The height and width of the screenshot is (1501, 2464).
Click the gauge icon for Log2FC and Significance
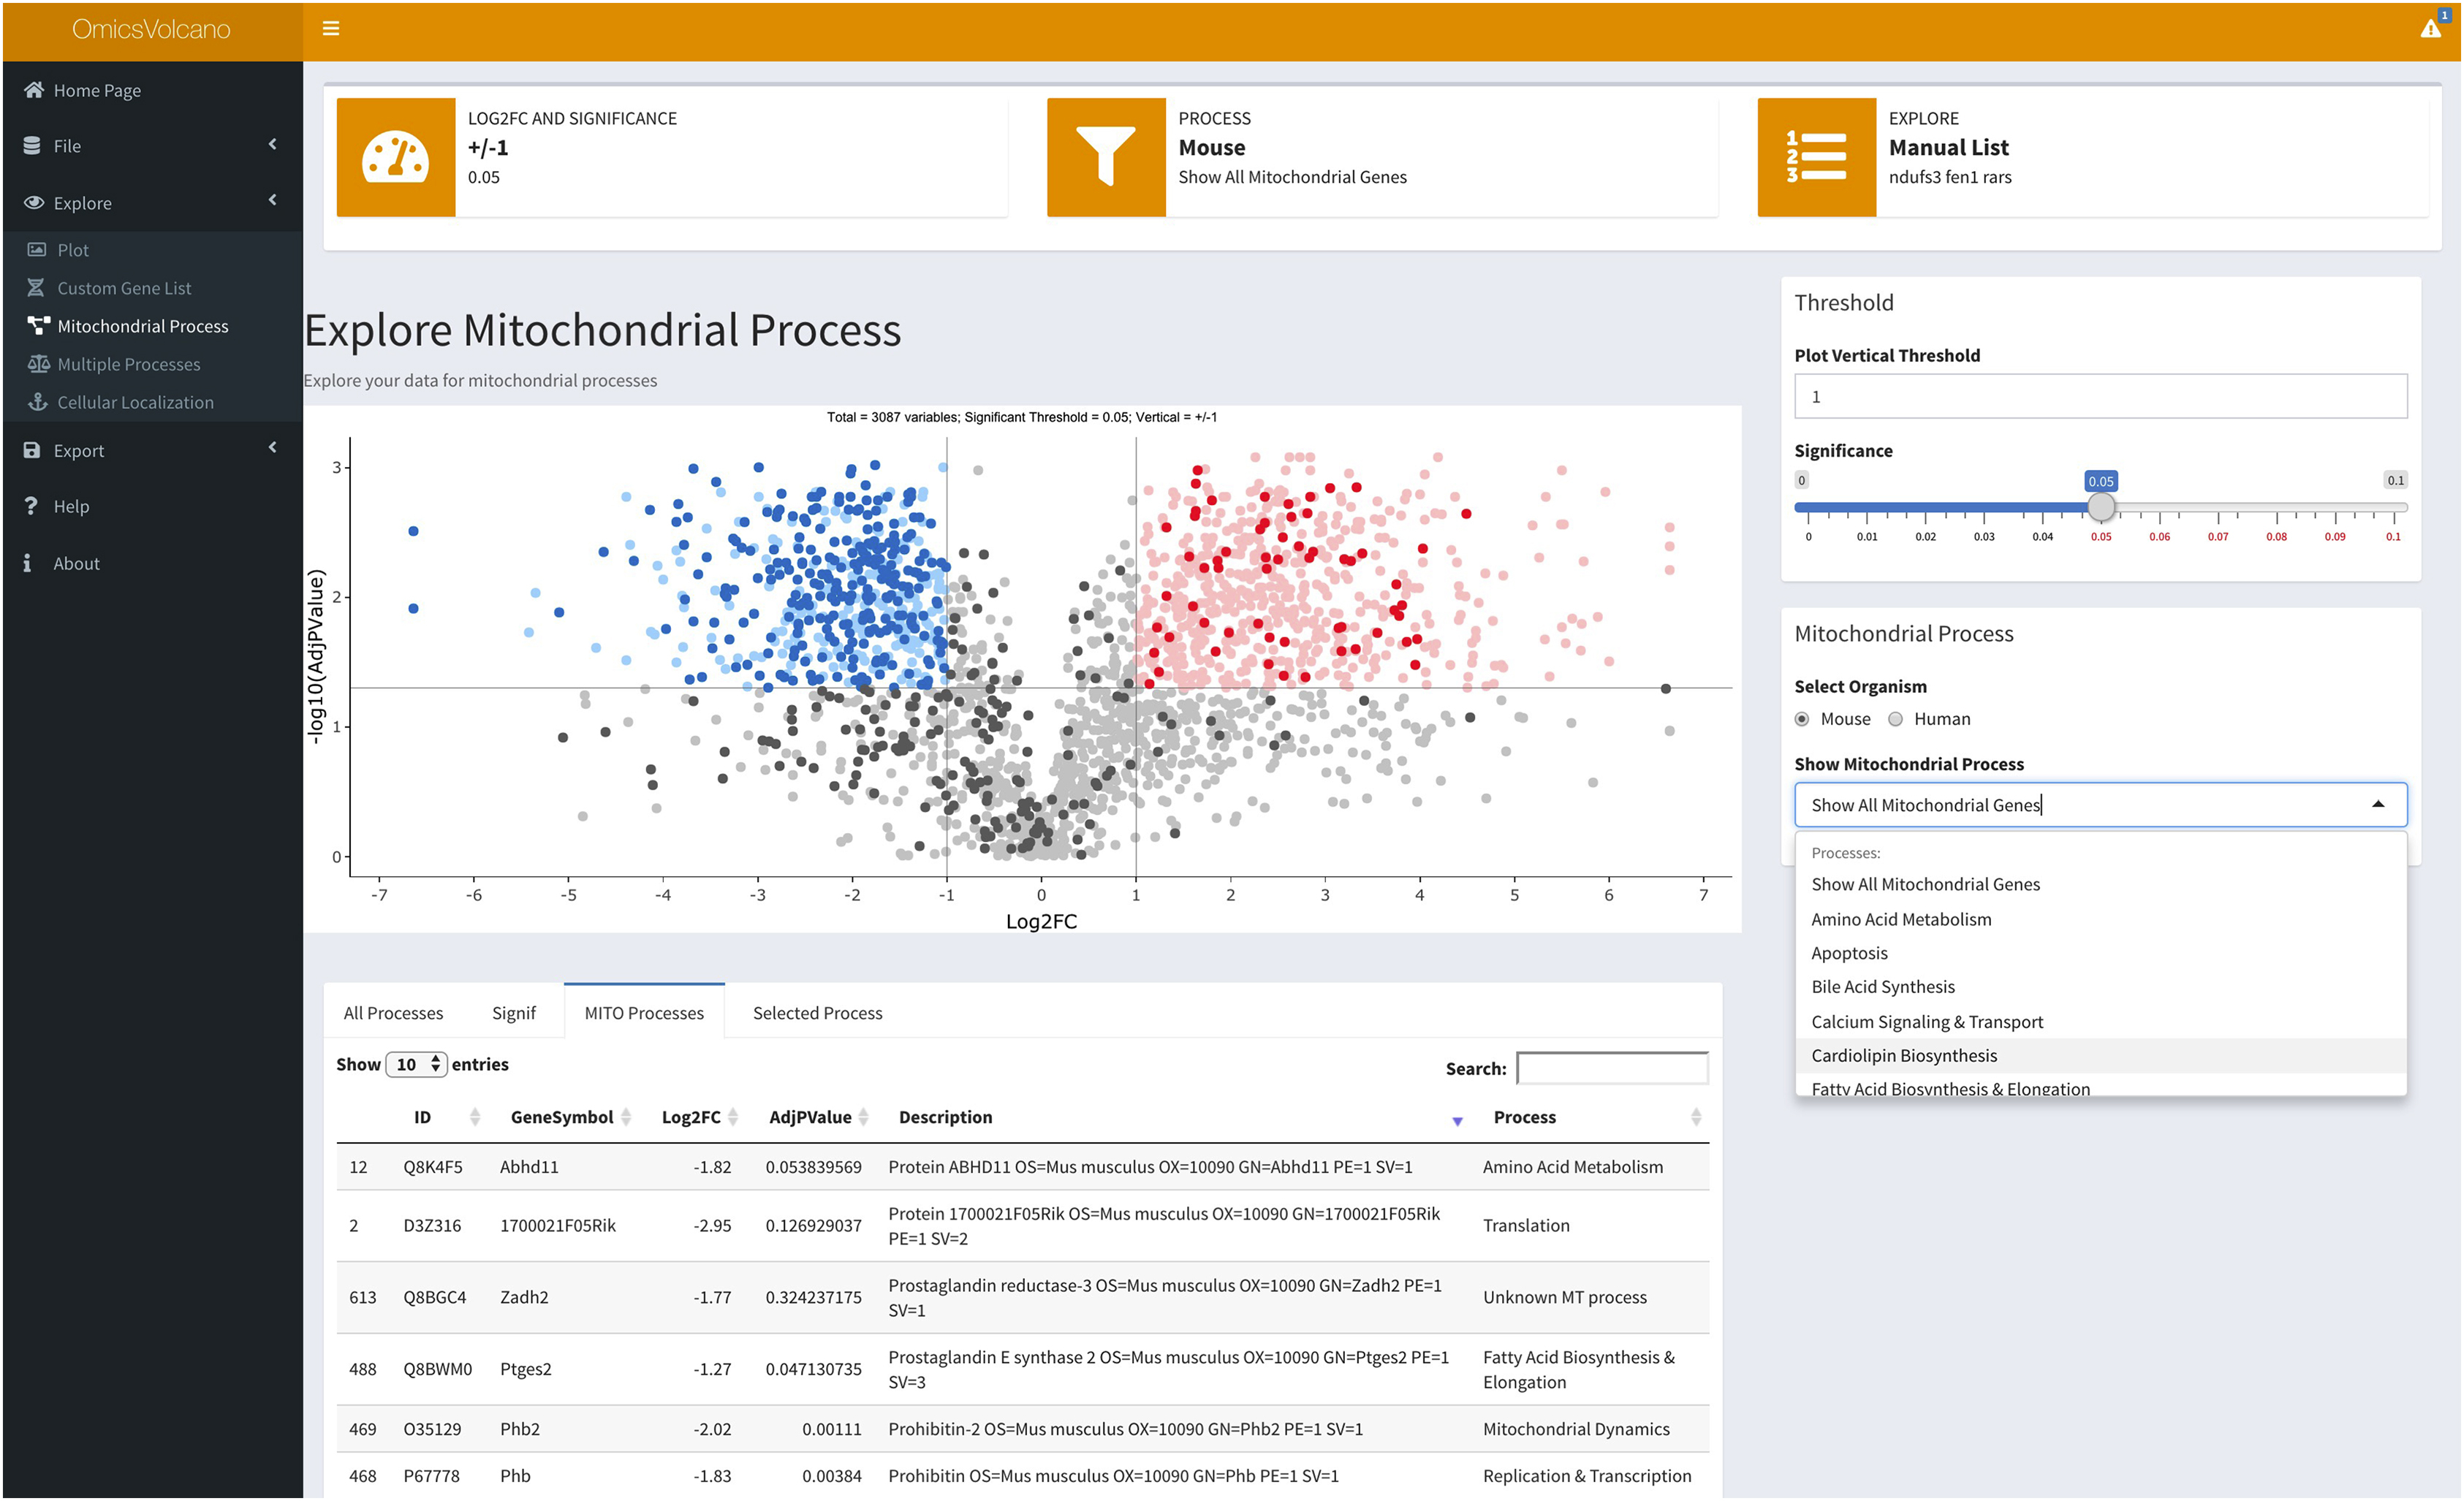[395, 157]
